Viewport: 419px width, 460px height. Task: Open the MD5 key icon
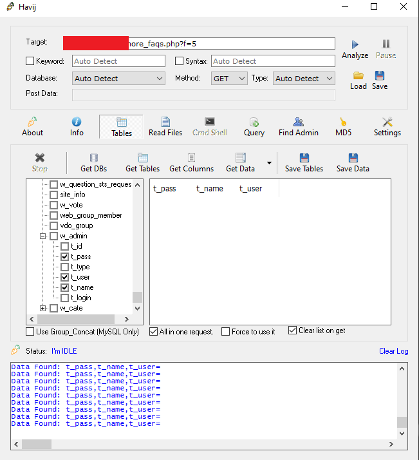tap(343, 122)
